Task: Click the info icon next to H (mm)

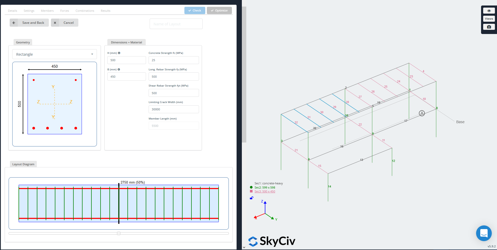Action: click(x=119, y=53)
